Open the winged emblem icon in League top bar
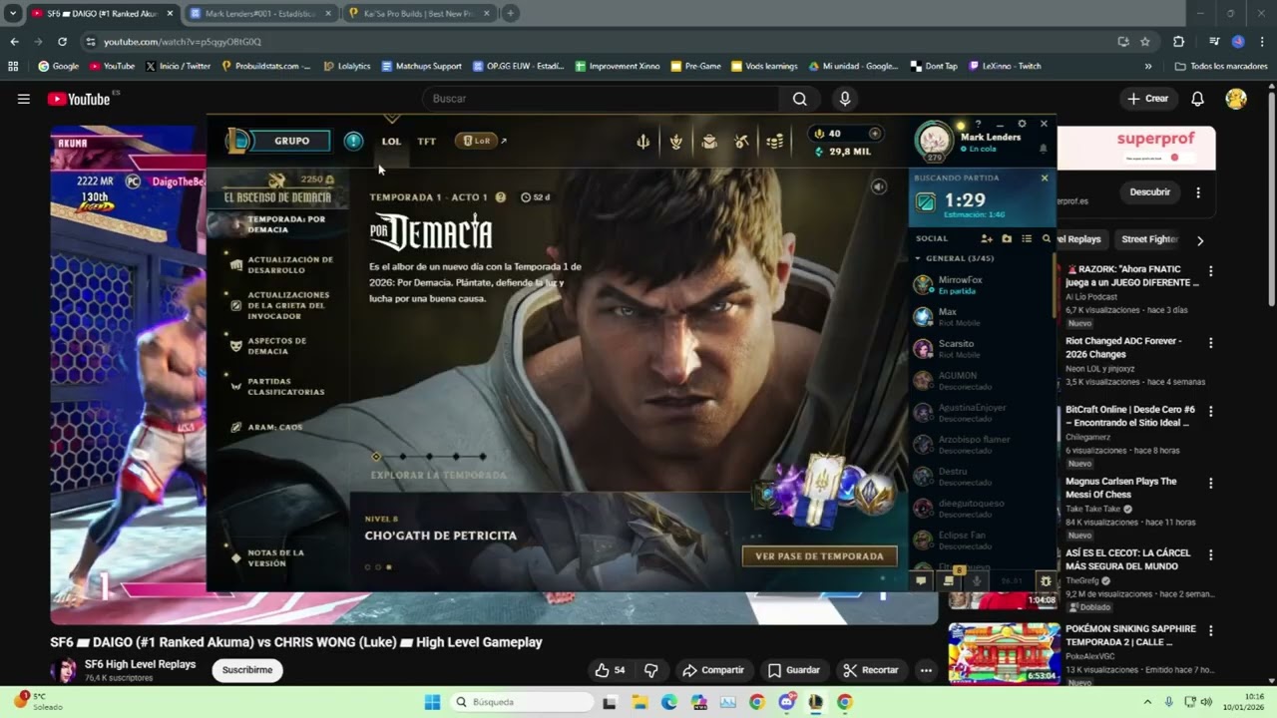The image size is (1277, 718). coord(676,142)
